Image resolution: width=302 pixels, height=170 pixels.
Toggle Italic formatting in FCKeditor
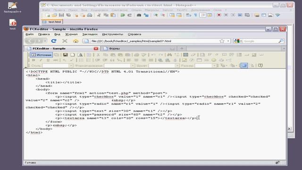[x=41, y=60]
